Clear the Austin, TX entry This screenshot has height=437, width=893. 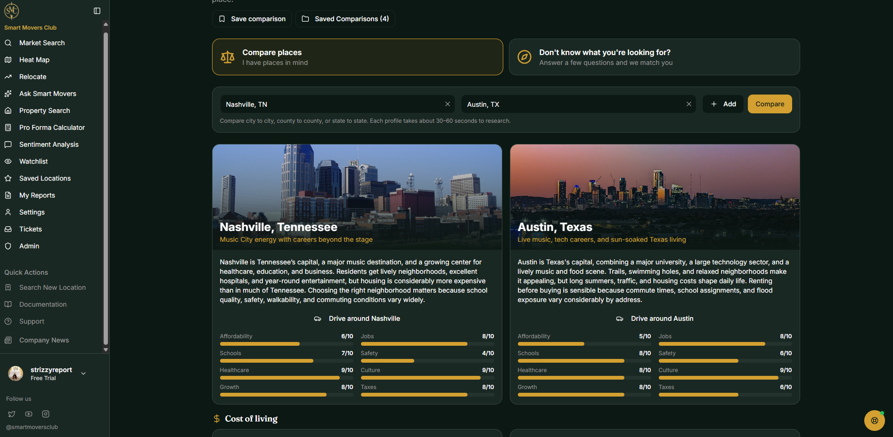[x=689, y=104]
